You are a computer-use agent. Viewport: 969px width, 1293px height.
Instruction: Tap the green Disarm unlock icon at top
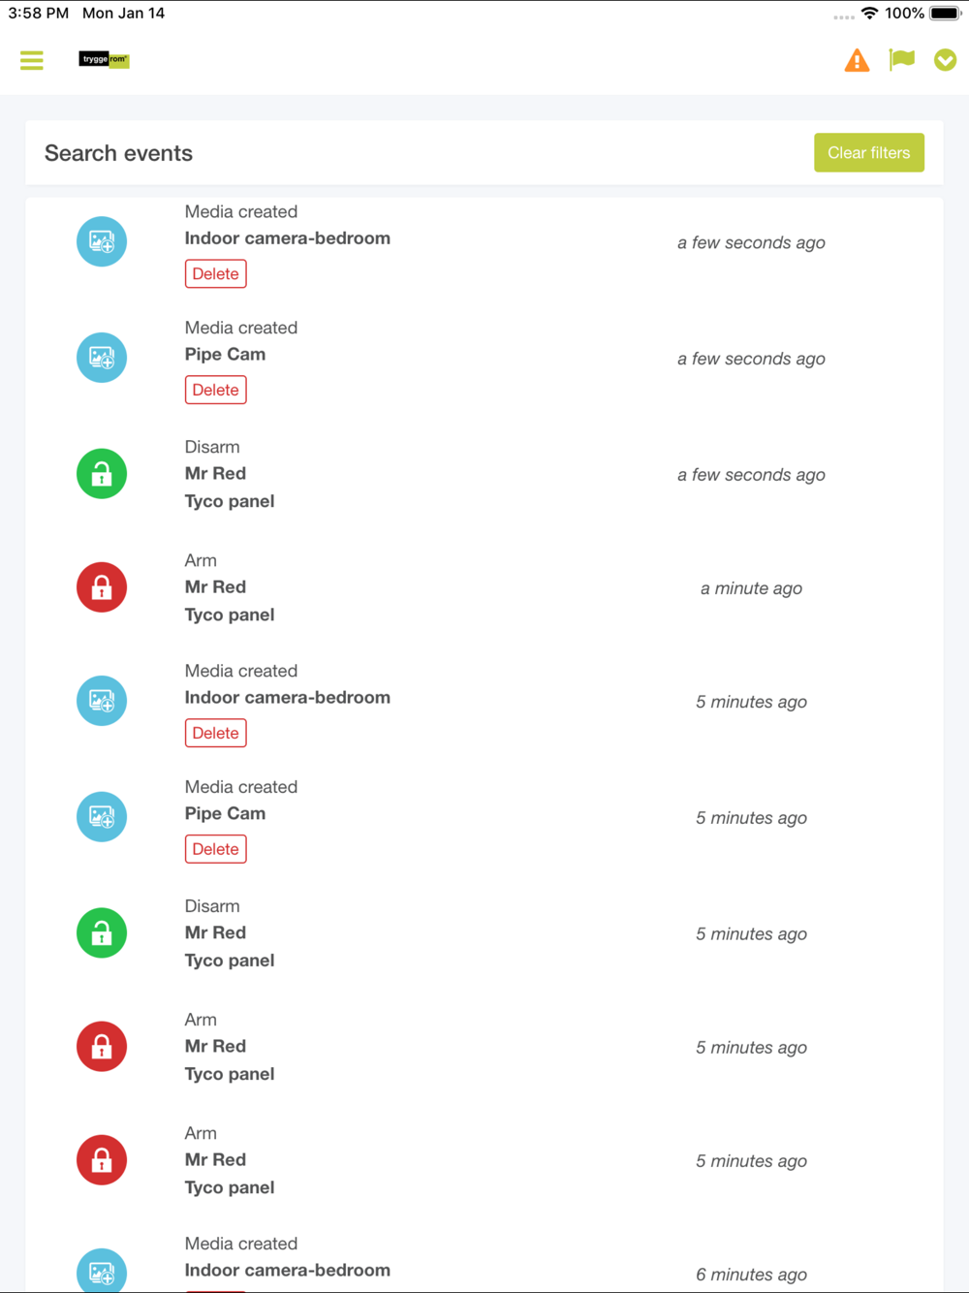102,474
